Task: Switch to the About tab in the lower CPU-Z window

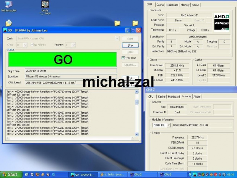Action: (x=197, y=96)
